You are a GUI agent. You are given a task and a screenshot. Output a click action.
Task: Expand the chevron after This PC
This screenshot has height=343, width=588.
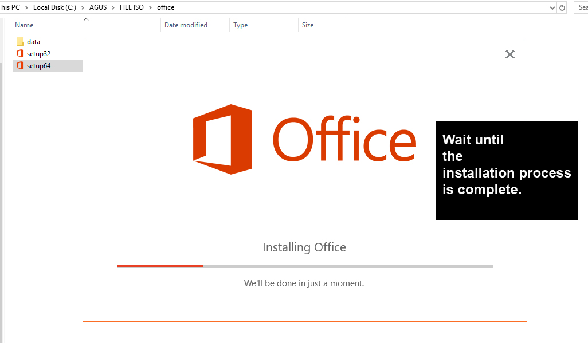click(26, 7)
